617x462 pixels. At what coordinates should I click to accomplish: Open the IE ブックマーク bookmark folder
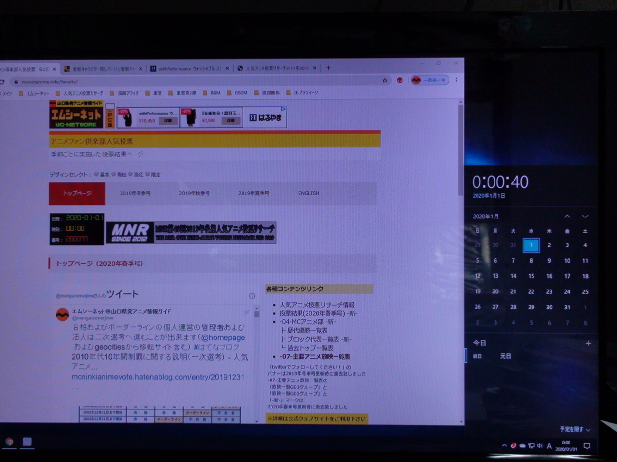[302, 93]
